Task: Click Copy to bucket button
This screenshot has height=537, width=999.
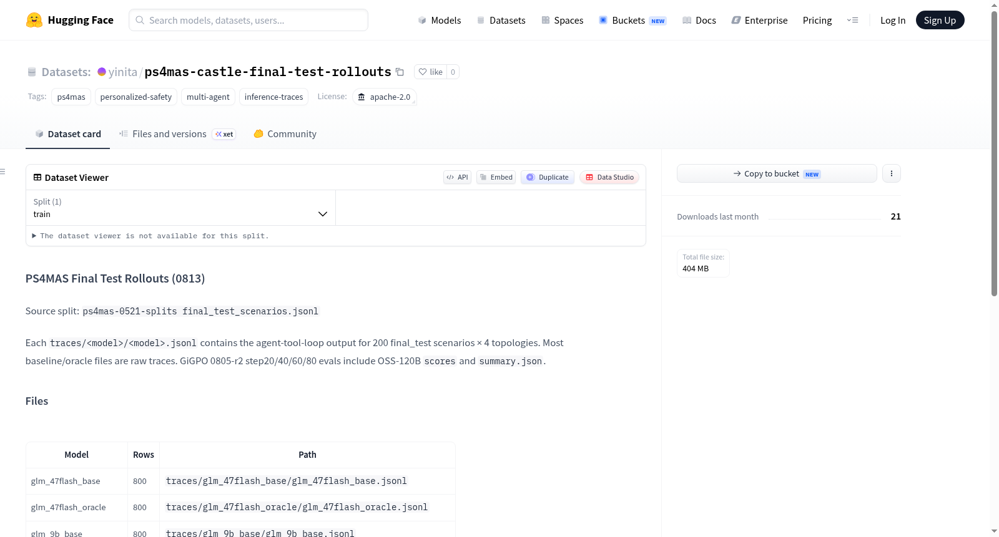Action: coord(777,173)
